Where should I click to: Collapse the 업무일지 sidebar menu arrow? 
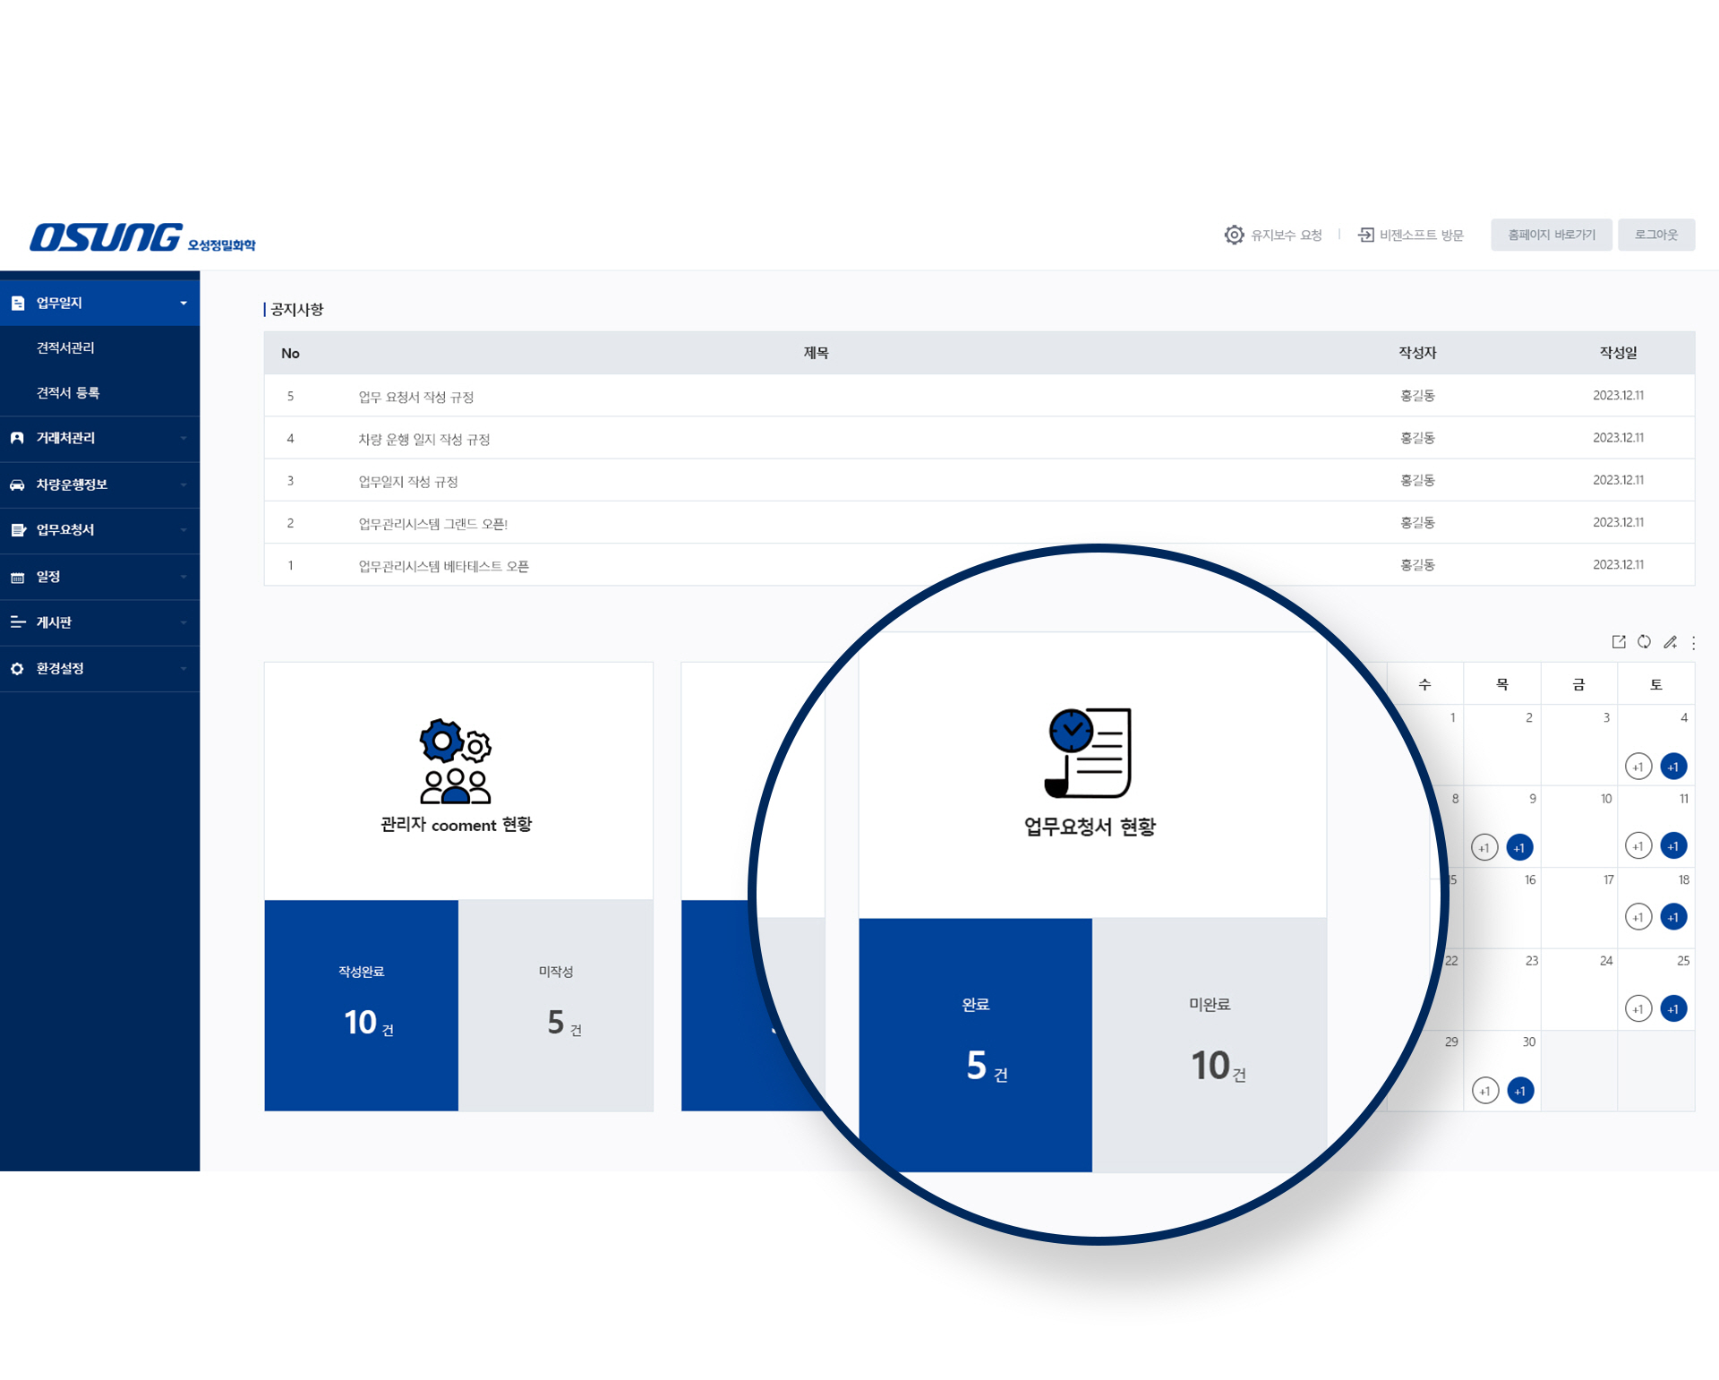[x=184, y=303]
